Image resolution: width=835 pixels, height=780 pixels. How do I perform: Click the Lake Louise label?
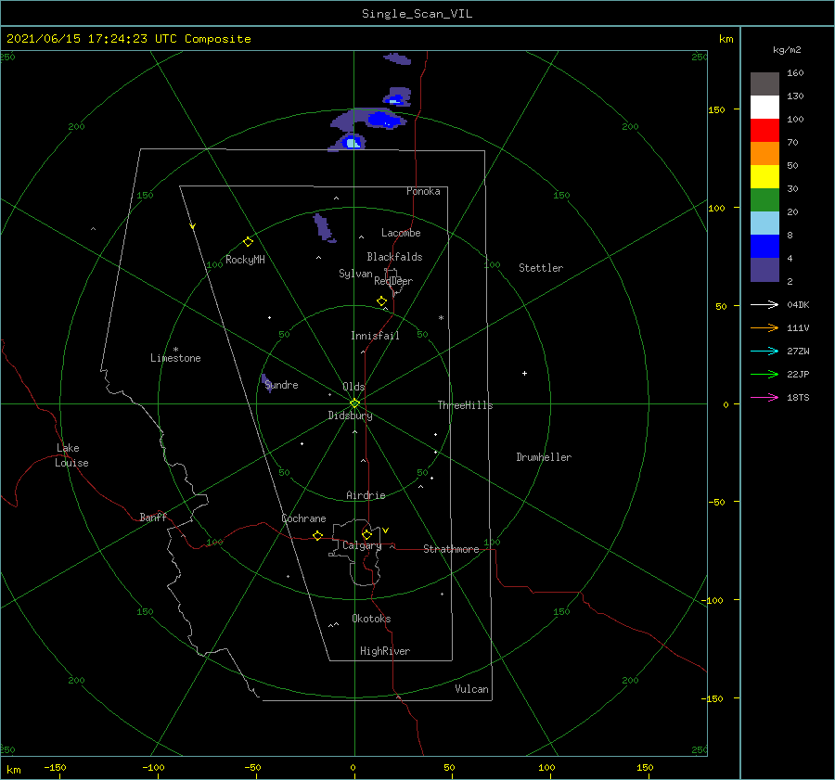pos(71,455)
